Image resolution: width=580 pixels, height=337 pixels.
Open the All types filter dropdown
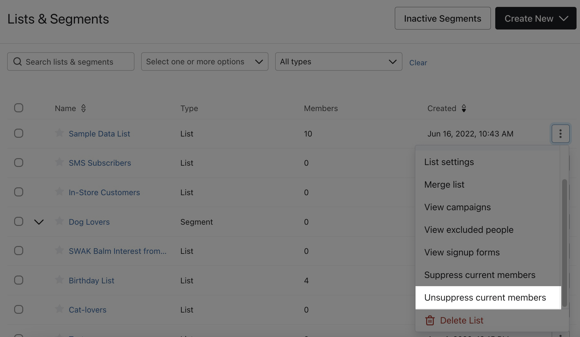coord(338,62)
